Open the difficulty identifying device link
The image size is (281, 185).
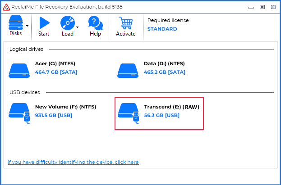tap(74, 162)
